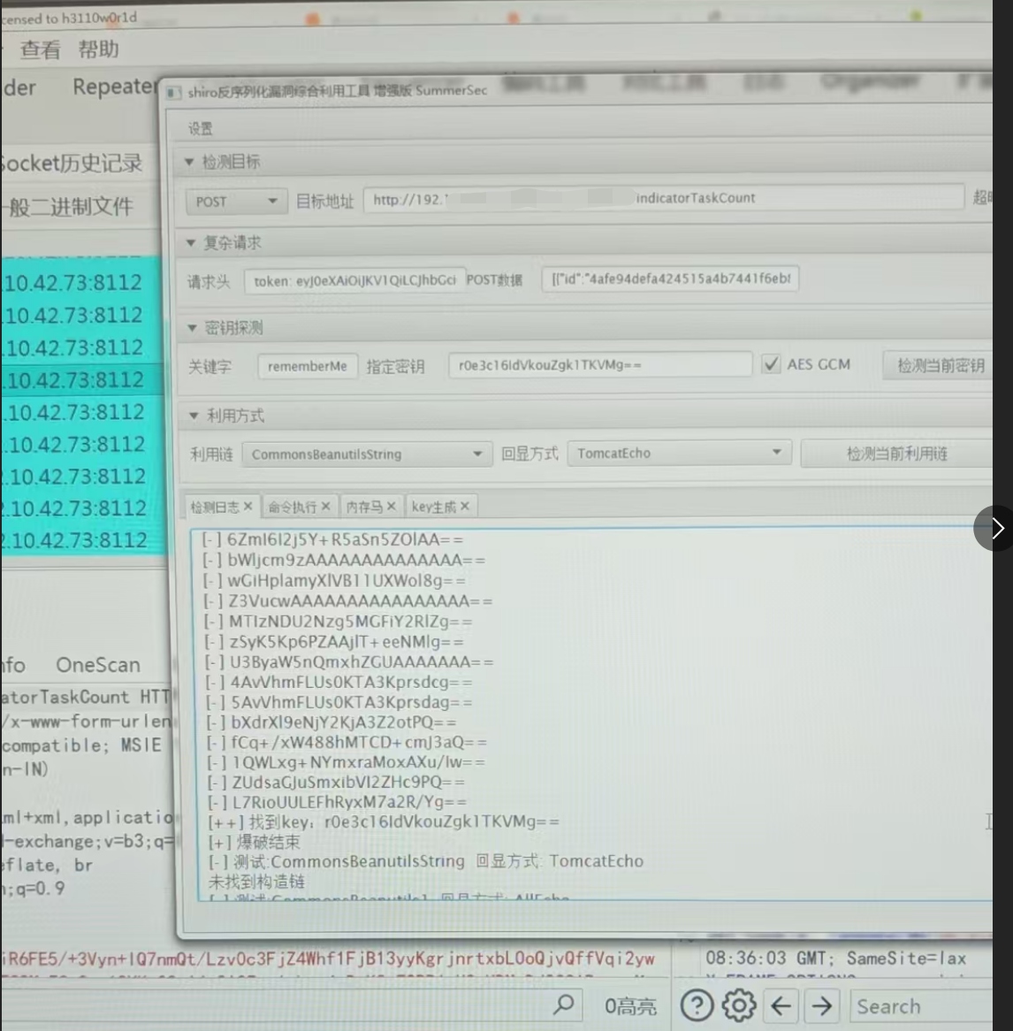The width and height of the screenshot is (1013, 1031).
Task: Close the 检测日志 tab with X
Action: coord(248,506)
